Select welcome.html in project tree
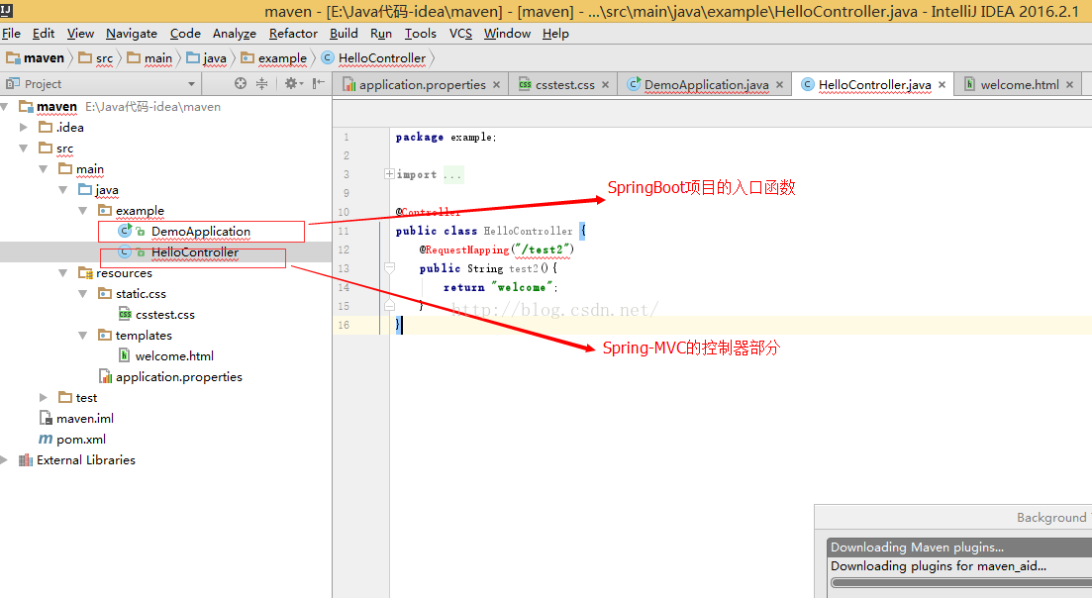The height and width of the screenshot is (598, 1092). click(x=174, y=355)
